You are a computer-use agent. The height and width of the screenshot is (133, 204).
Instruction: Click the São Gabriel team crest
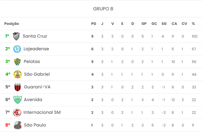[18, 74]
